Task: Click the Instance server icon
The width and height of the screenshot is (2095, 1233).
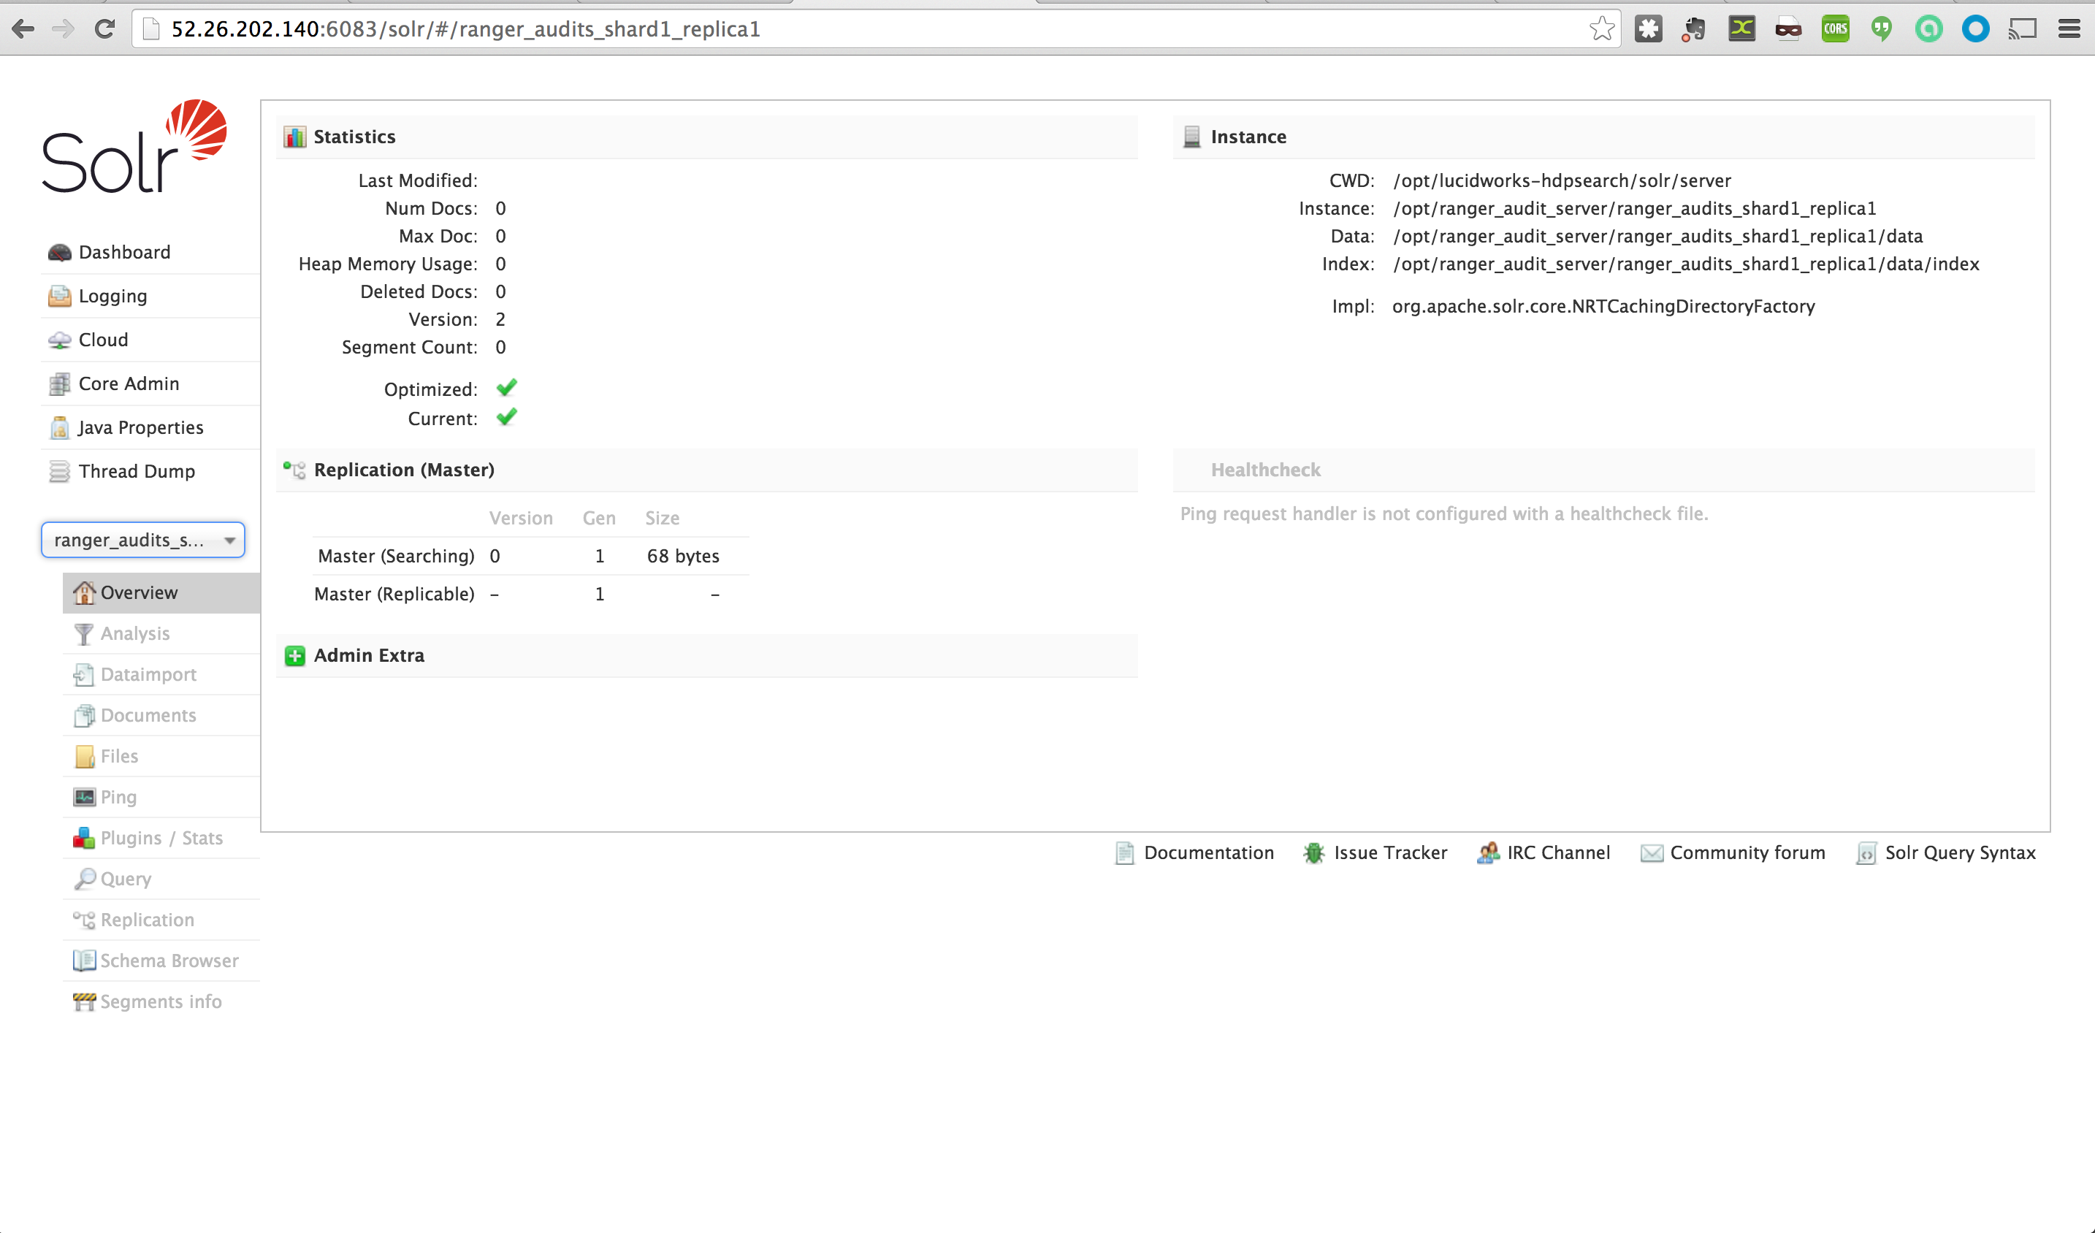Action: (1192, 137)
